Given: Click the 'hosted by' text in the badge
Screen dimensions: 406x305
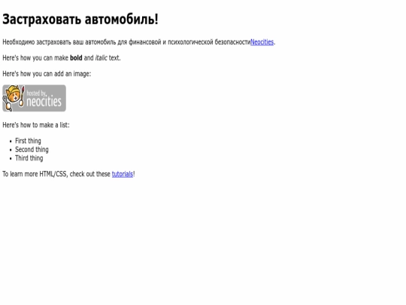Looking at the screenshot, I should click(x=37, y=93).
